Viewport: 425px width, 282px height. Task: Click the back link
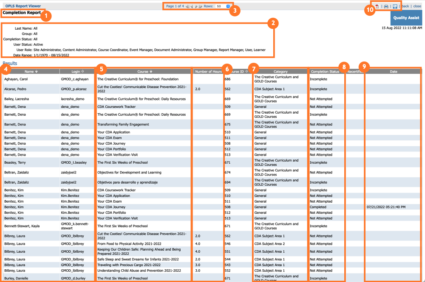coord(406,6)
